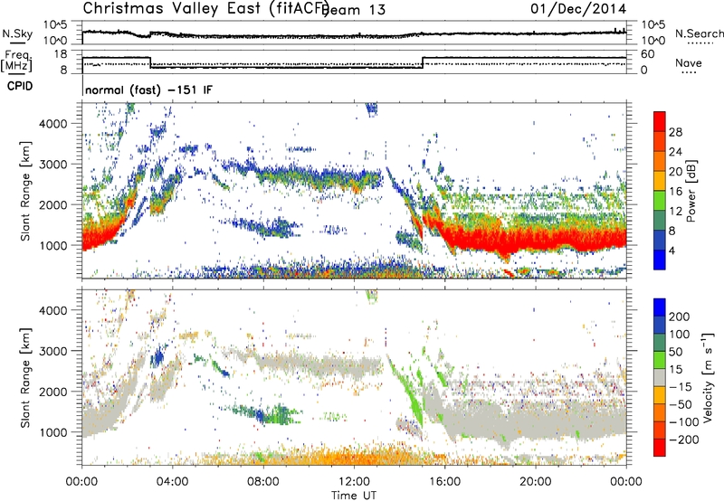Click the 'Christmas Valley East (fitACF)' plot title
724x501 pixels.
[205, 8]
